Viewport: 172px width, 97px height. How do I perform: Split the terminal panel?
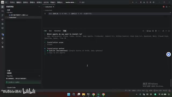coord(153,31)
